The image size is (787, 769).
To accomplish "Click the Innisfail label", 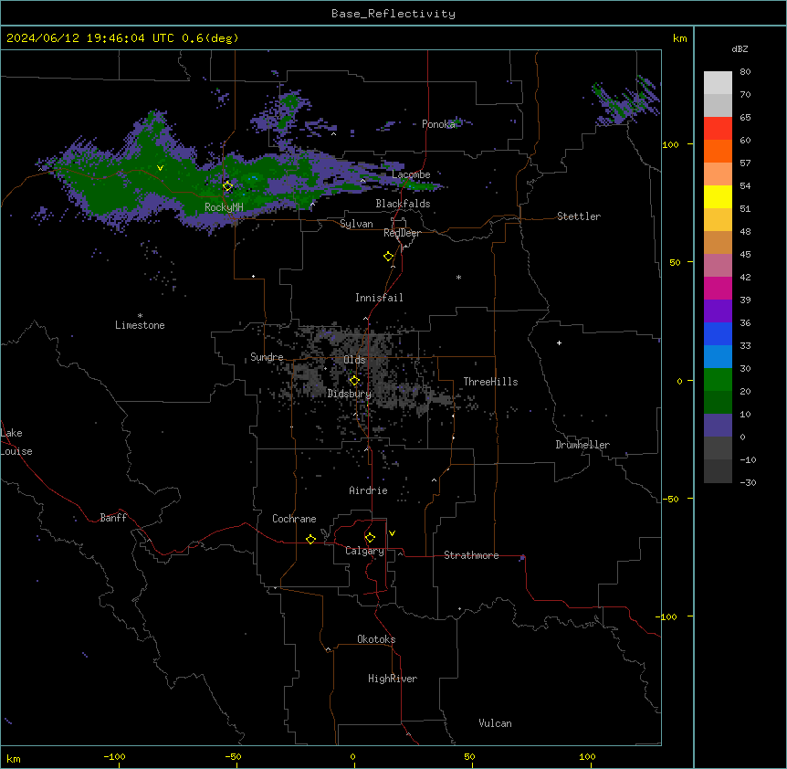I will click(x=379, y=298).
